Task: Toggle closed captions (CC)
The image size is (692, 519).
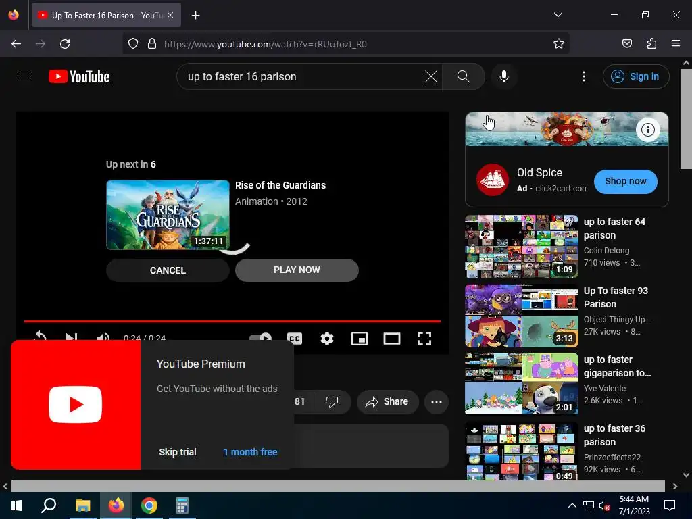Action: tap(295, 339)
